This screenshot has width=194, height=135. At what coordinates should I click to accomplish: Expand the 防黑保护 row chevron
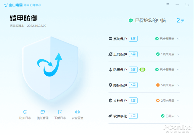coord(178,70)
